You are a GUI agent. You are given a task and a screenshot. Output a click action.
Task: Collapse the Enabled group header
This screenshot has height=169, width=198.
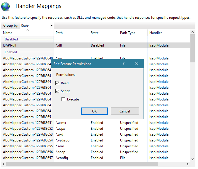[11, 52]
